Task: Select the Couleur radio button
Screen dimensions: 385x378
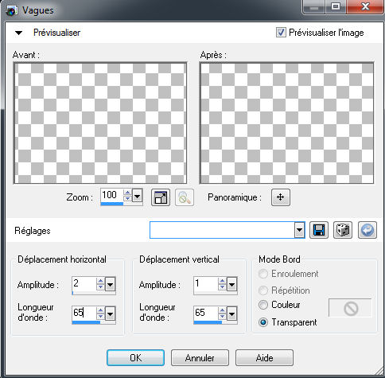Action: click(263, 305)
